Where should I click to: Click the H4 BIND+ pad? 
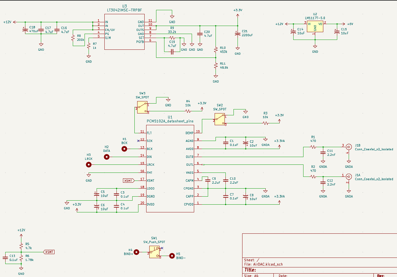(137, 252)
